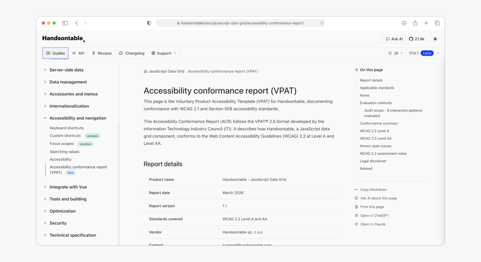Select the Guides tab
481x262 pixels.
55,53
